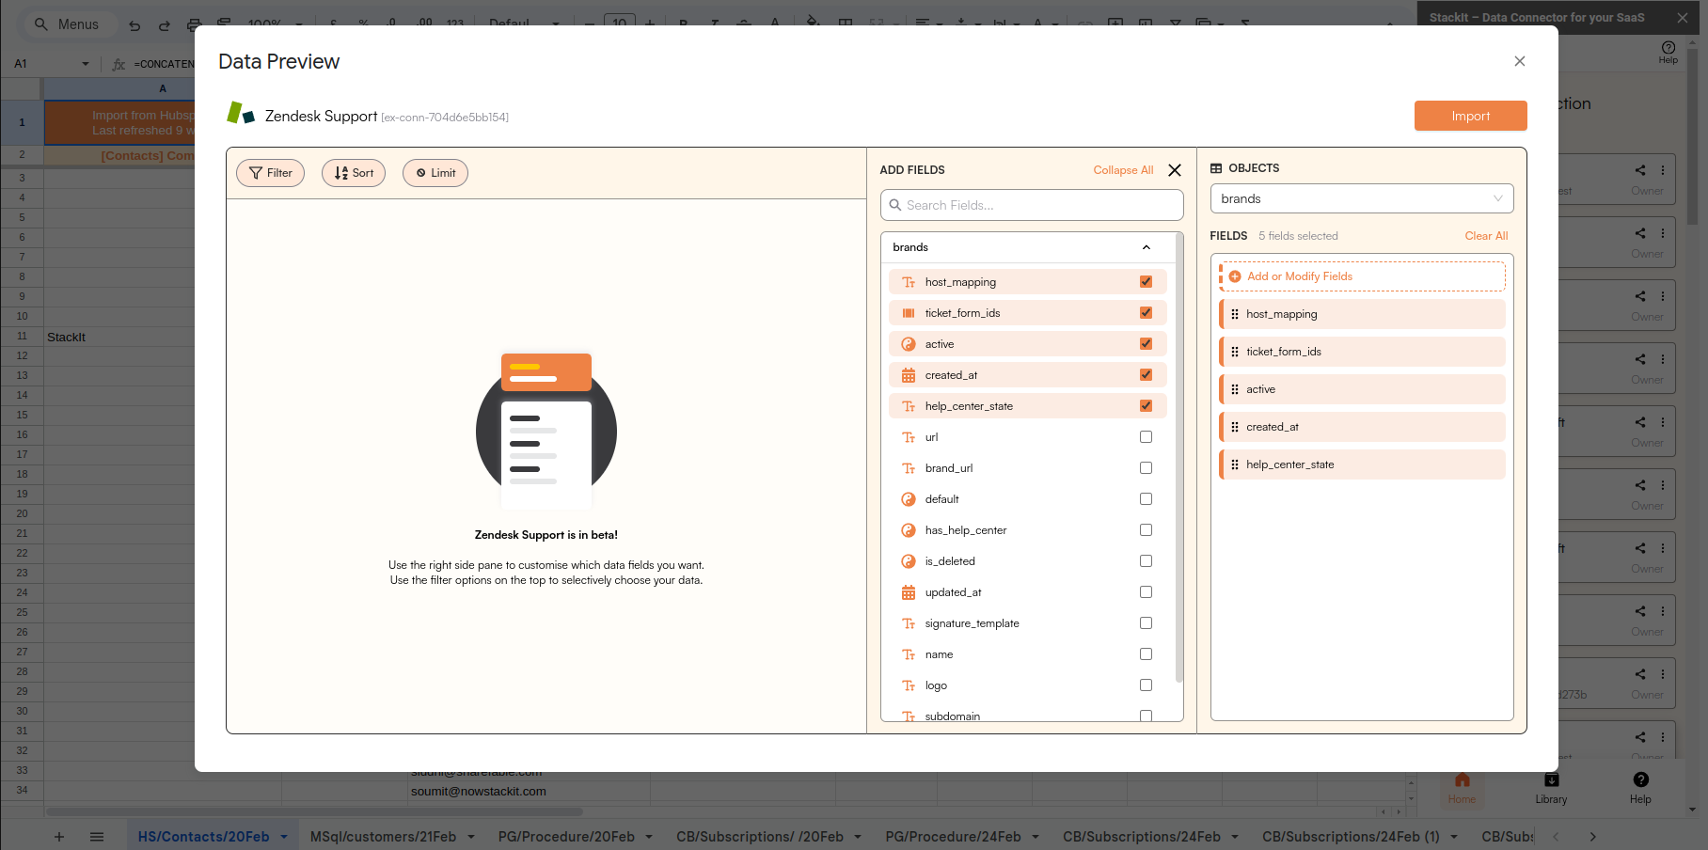Switch to CB/Subscriptions/ /20Feb sheet tab
This screenshot has width=1708, height=850.
point(760,837)
